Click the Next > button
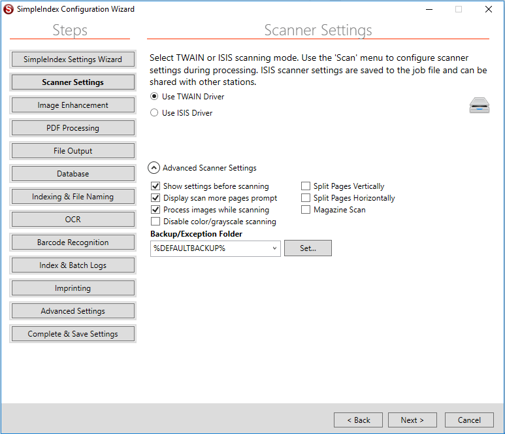 [x=412, y=420]
